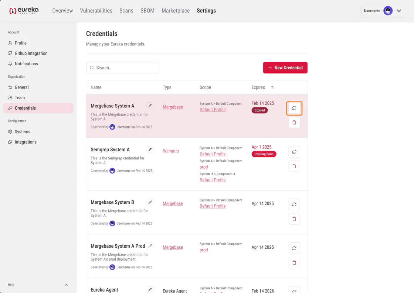Switch to the Marketplace tab
The height and width of the screenshot is (293, 414).
[x=176, y=11]
